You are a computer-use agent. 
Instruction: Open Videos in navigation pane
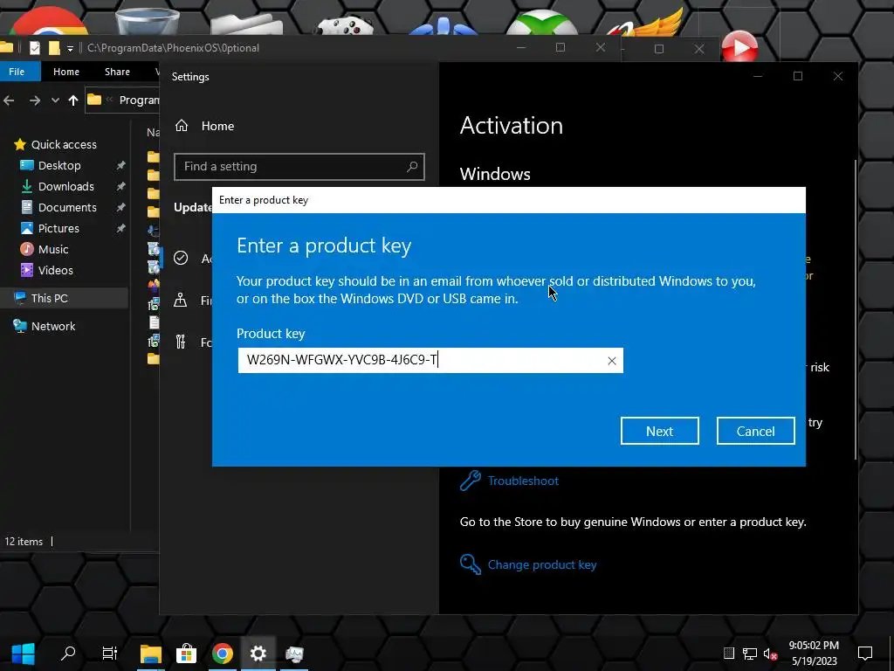coord(55,271)
